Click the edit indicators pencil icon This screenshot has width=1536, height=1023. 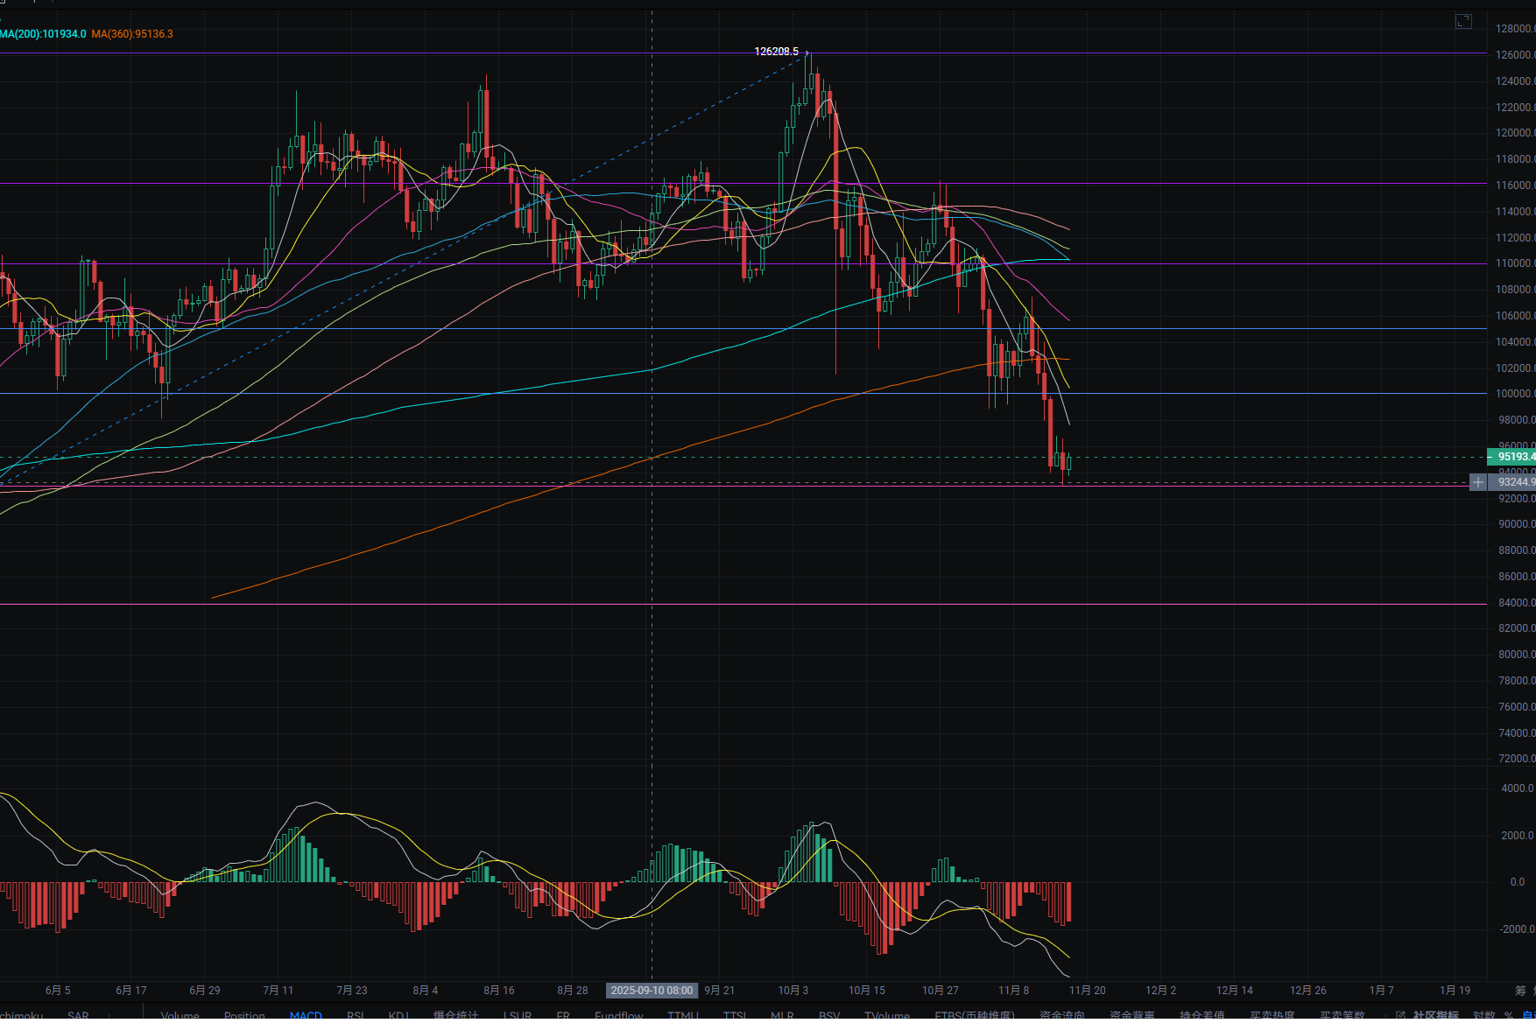(1401, 1016)
